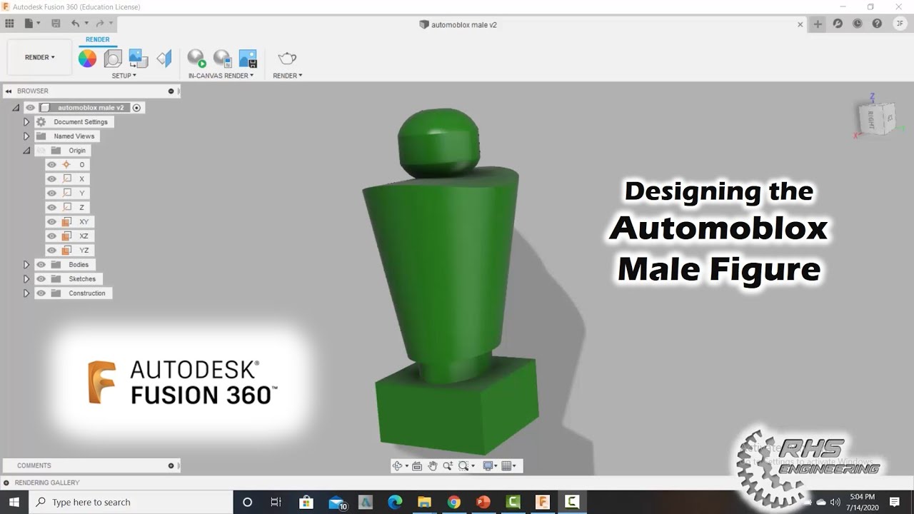
Task: Toggle visibility of the Bodies folder
Action: pyautogui.click(x=41, y=265)
